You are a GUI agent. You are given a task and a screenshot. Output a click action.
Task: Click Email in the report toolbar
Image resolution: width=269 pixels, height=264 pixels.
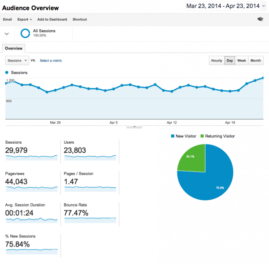pos(7,20)
